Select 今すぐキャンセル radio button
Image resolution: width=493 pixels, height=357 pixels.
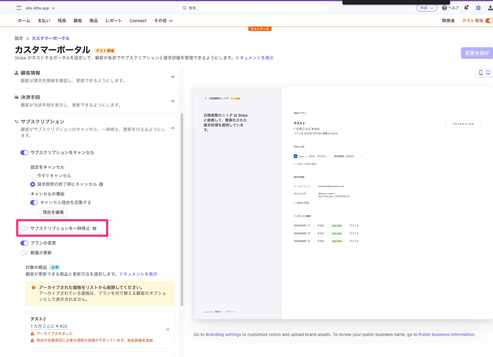point(33,176)
